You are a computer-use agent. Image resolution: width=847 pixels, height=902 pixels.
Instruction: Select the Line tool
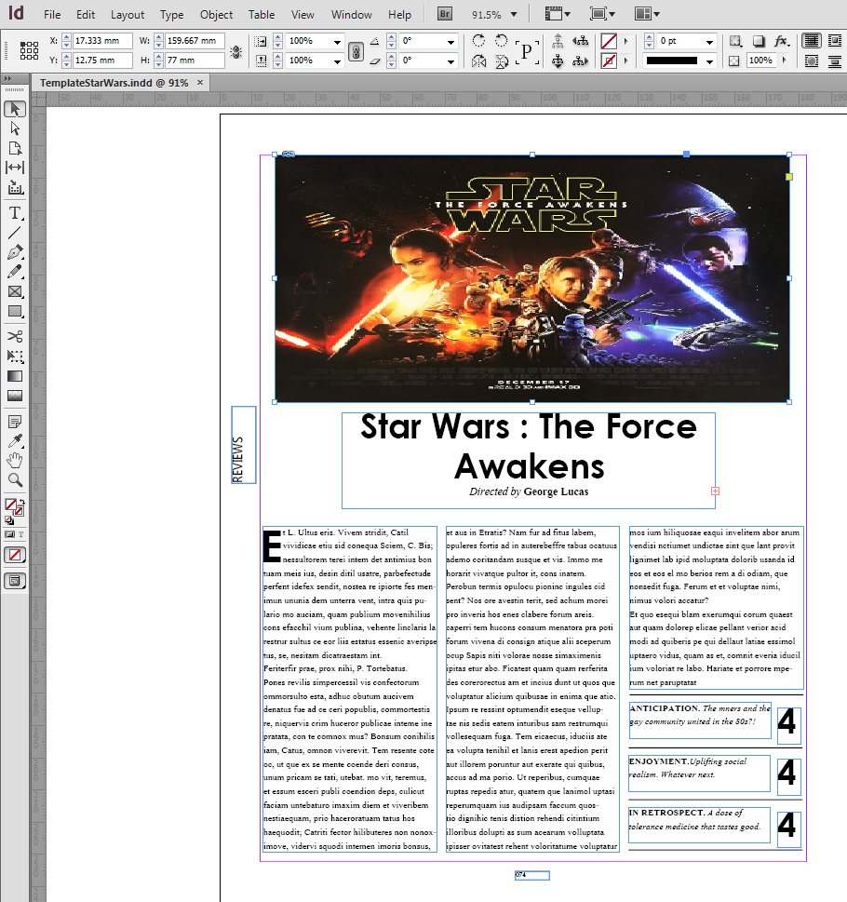point(15,233)
